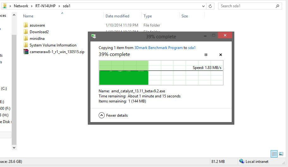Click the minidlna folder name

(37, 39)
